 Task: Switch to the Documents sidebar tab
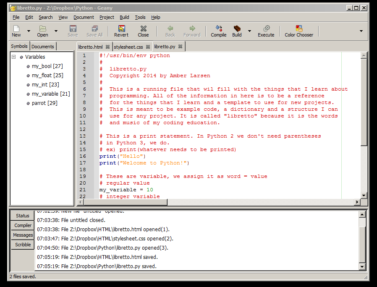tap(43, 47)
